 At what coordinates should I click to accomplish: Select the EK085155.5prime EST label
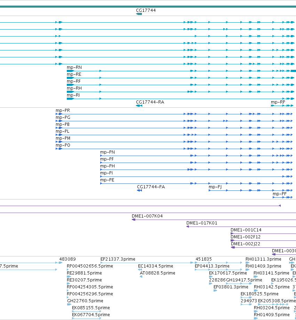pos(91,307)
